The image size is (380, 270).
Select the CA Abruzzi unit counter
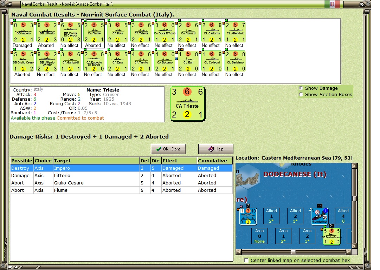click(188, 32)
